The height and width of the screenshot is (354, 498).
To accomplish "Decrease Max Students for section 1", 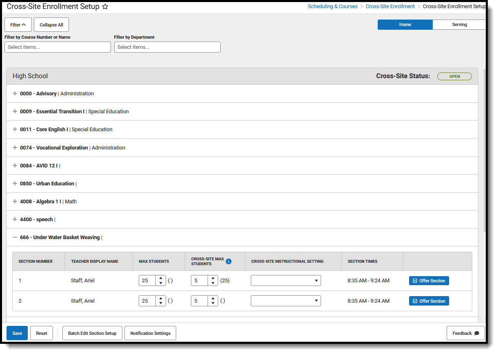I will point(161,283).
